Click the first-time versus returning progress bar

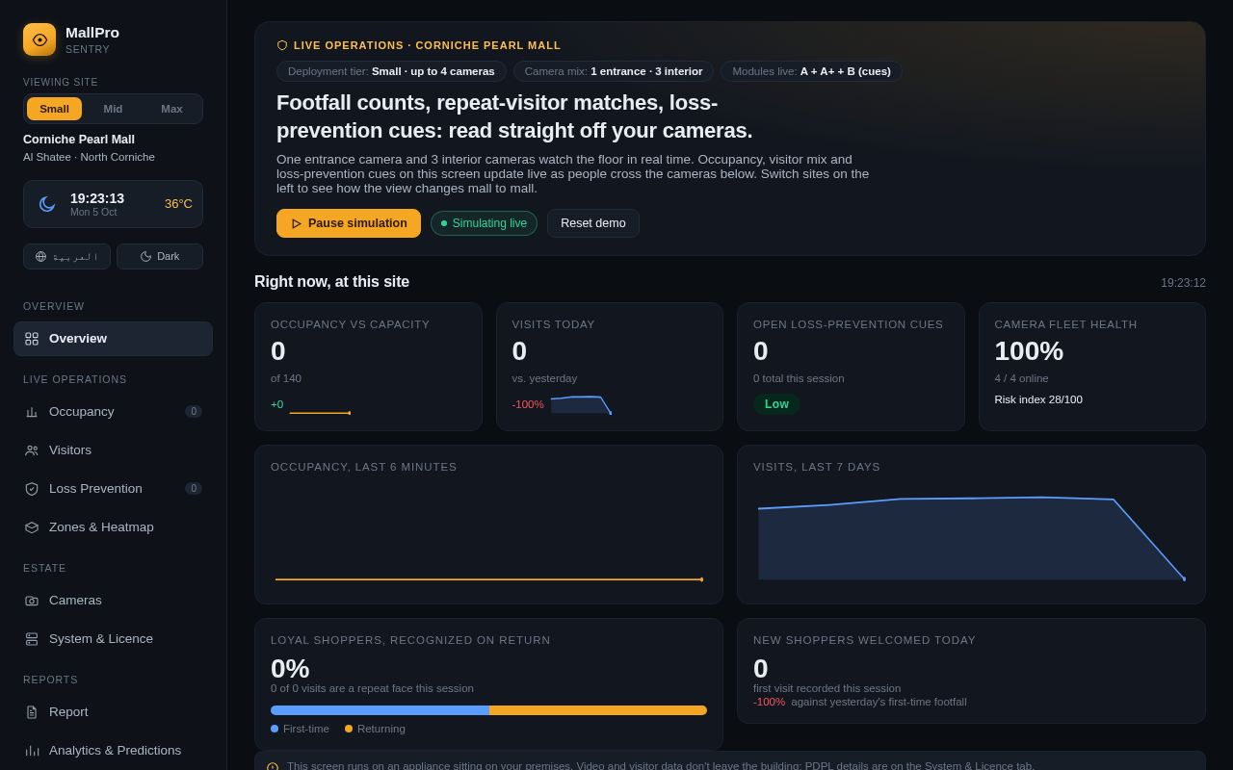[x=488, y=710]
